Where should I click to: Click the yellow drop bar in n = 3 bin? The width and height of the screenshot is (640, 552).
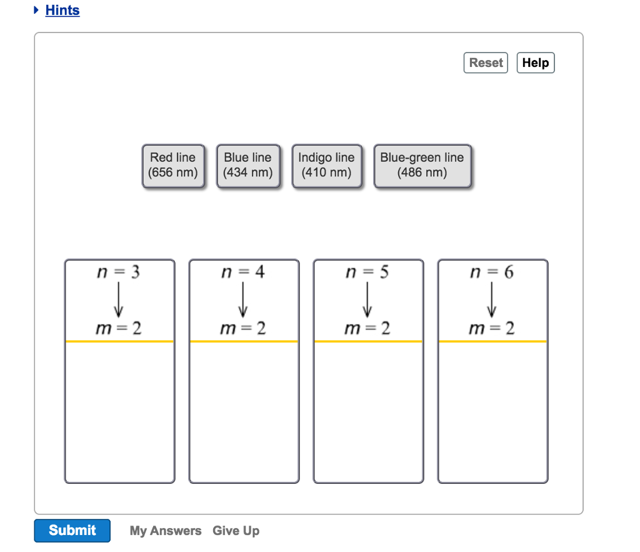[x=119, y=341]
